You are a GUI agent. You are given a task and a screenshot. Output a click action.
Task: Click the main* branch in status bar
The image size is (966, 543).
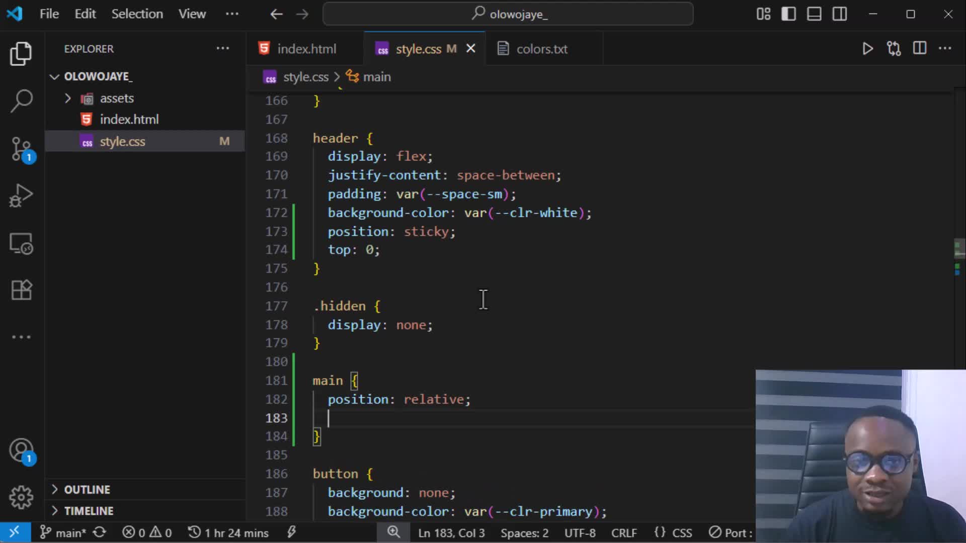pyautogui.click(x=63, y=532)
